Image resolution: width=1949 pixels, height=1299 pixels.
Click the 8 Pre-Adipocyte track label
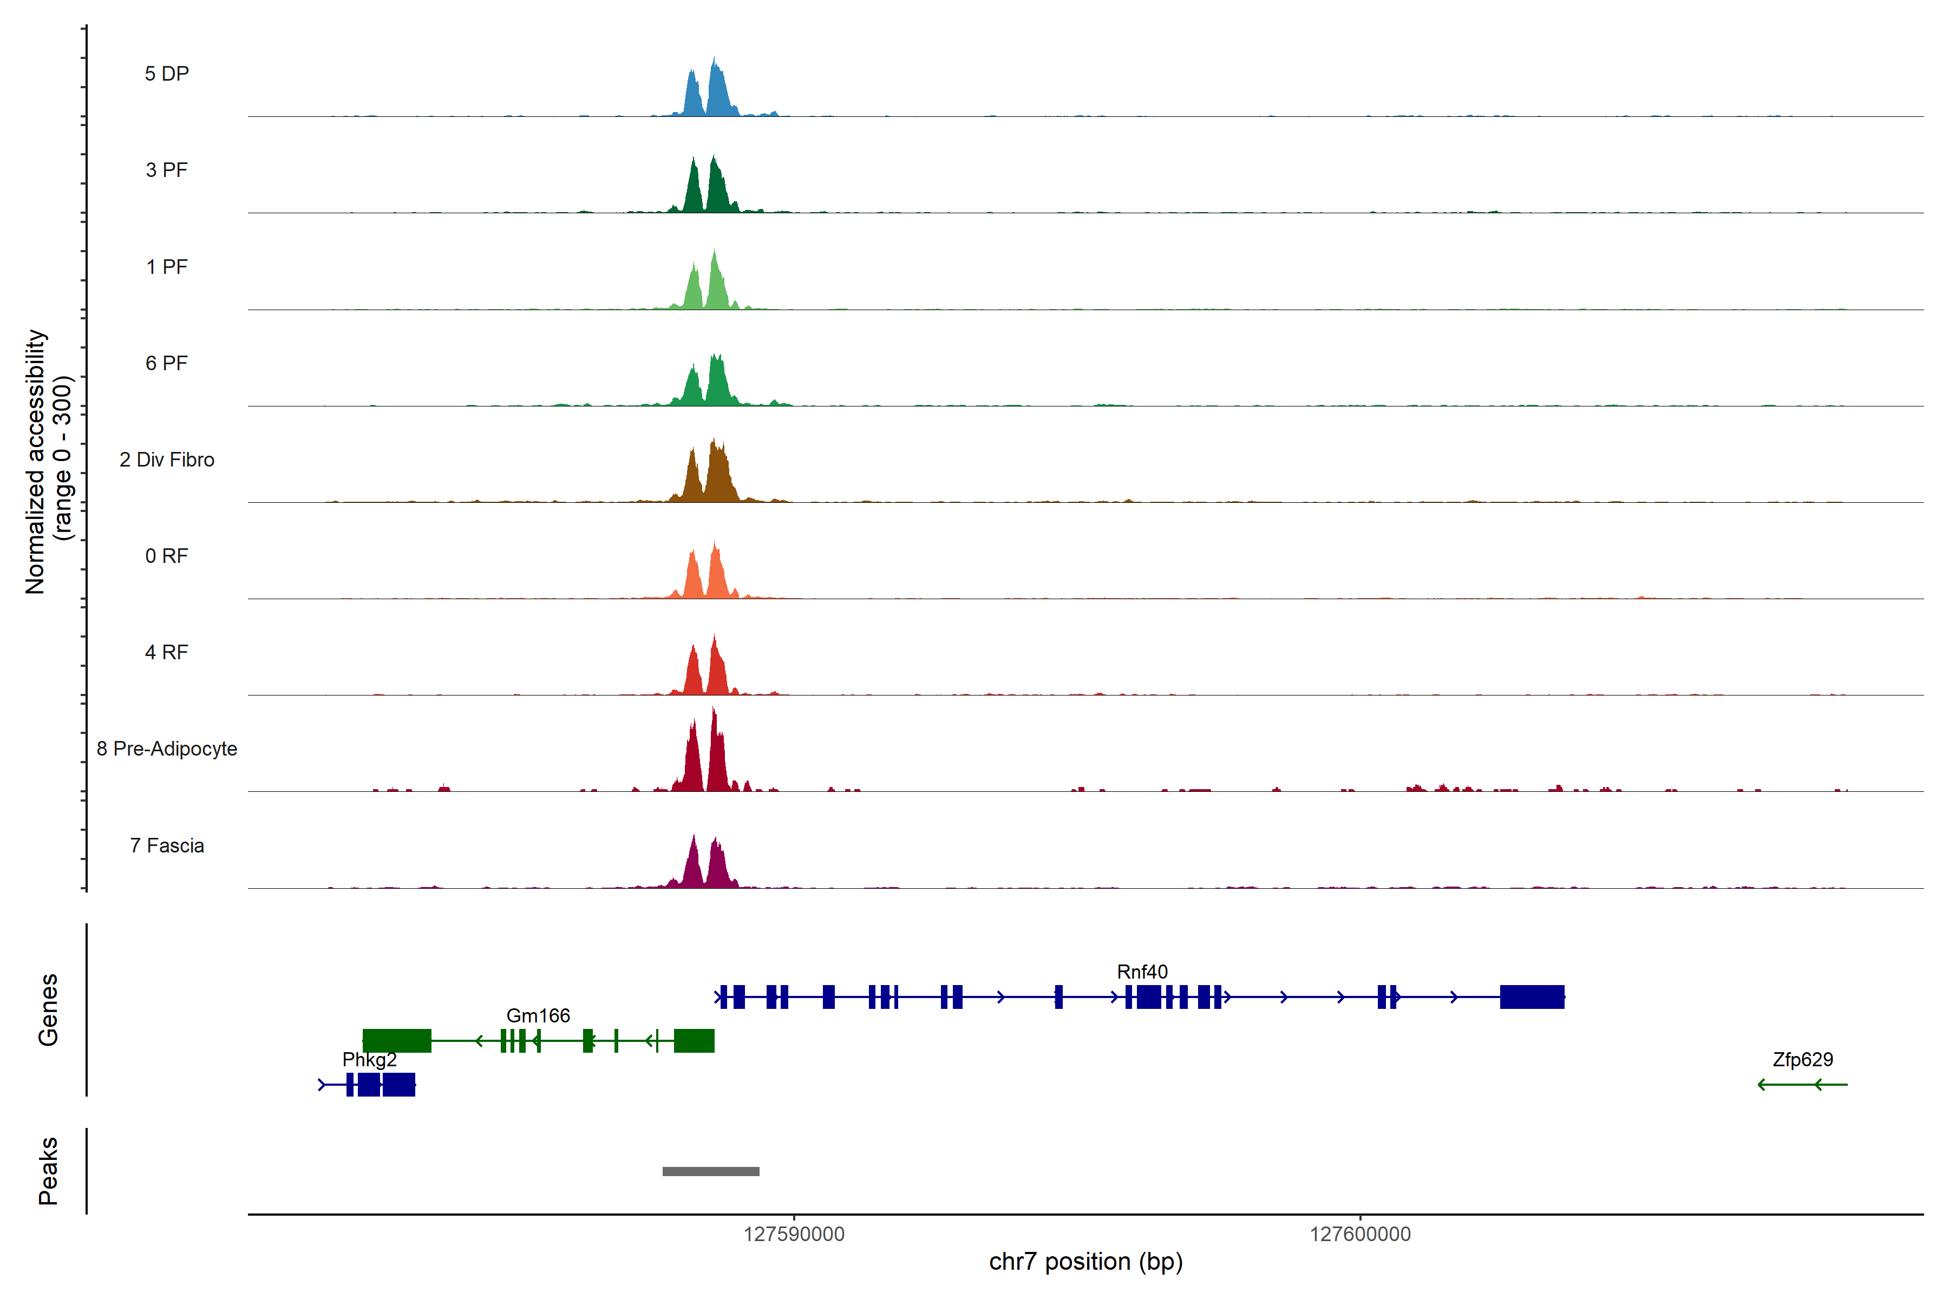pyautogui.click(x=167, y=749)
